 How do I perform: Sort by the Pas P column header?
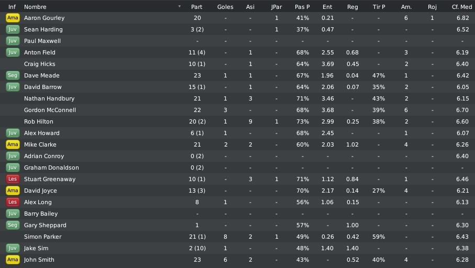pyautogui.click(x=302, y=7)
